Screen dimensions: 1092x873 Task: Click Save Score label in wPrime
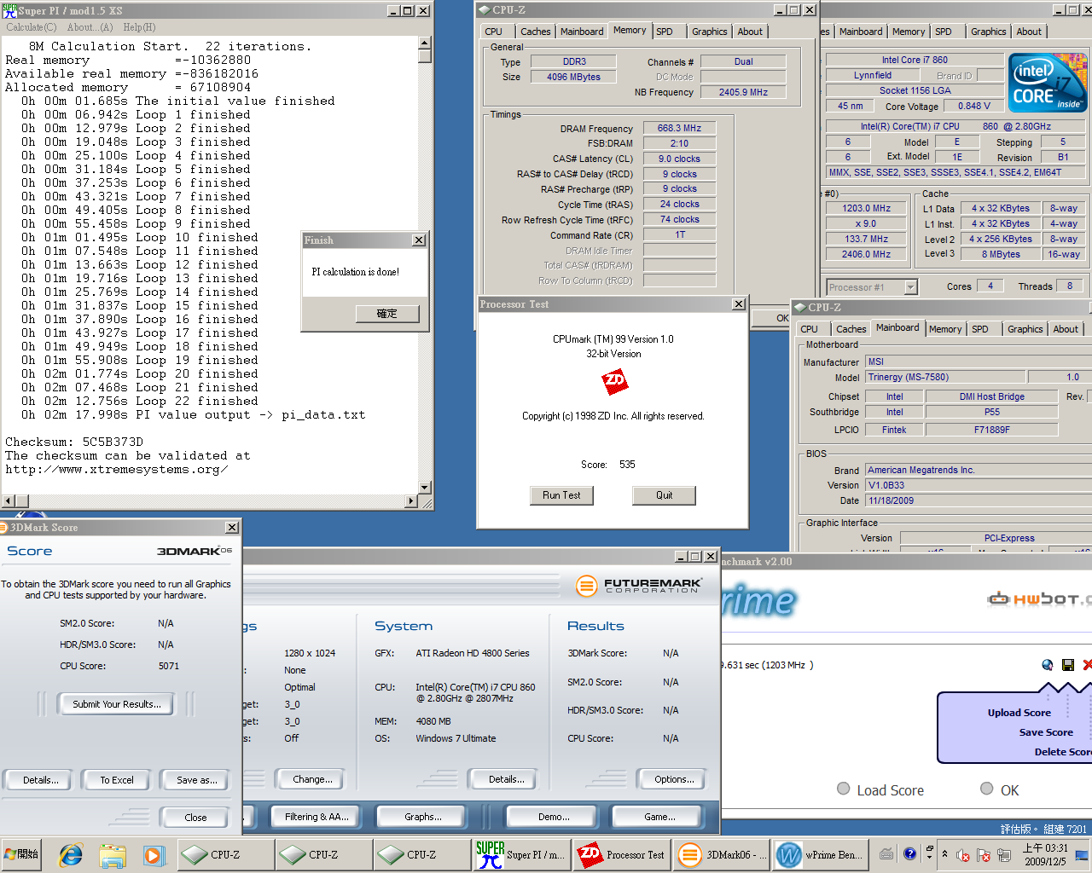pyautogui.click(x=1046, y=732)
